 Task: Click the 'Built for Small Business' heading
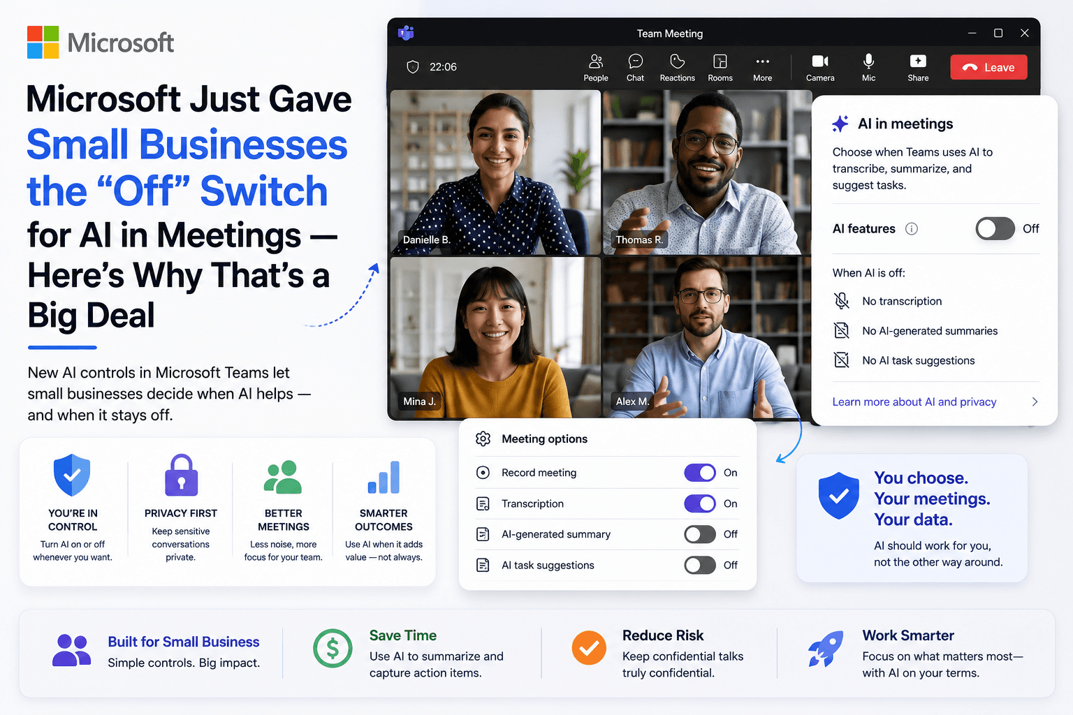pos(184,642)
